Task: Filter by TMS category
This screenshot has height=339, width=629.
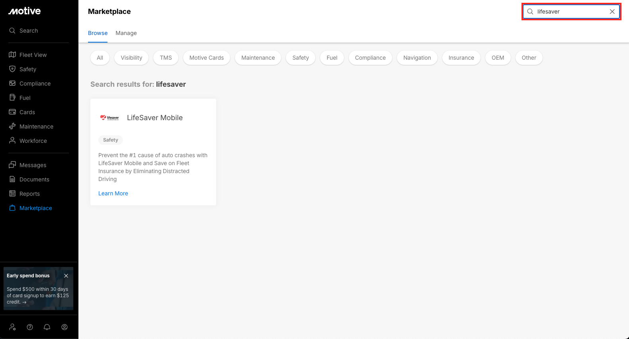Action: 166,58
